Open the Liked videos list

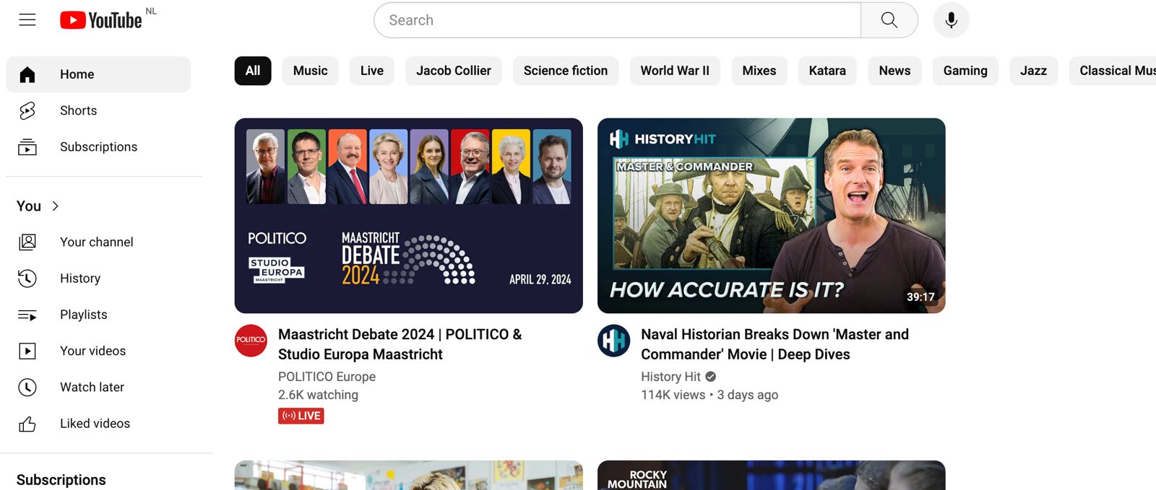98,424
